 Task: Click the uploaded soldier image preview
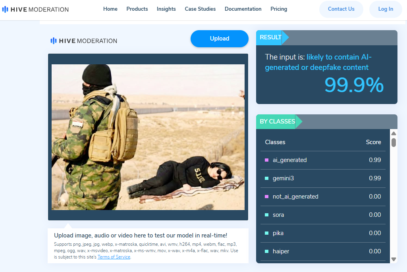pos(148,137)
